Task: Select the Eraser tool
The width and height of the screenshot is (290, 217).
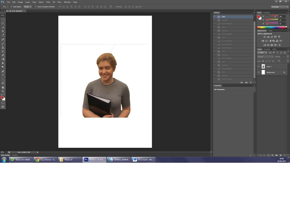Action: pos(3,55)
